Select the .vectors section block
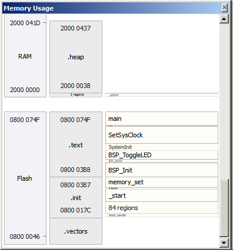 click(76, 231)
